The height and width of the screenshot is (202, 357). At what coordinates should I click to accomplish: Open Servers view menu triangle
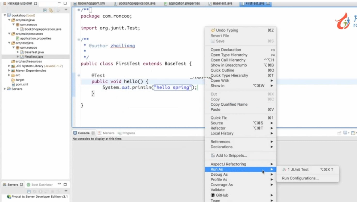[66, 191]
